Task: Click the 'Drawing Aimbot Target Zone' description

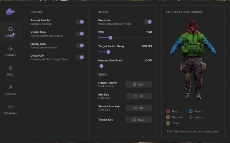Action: pos(49,59)
